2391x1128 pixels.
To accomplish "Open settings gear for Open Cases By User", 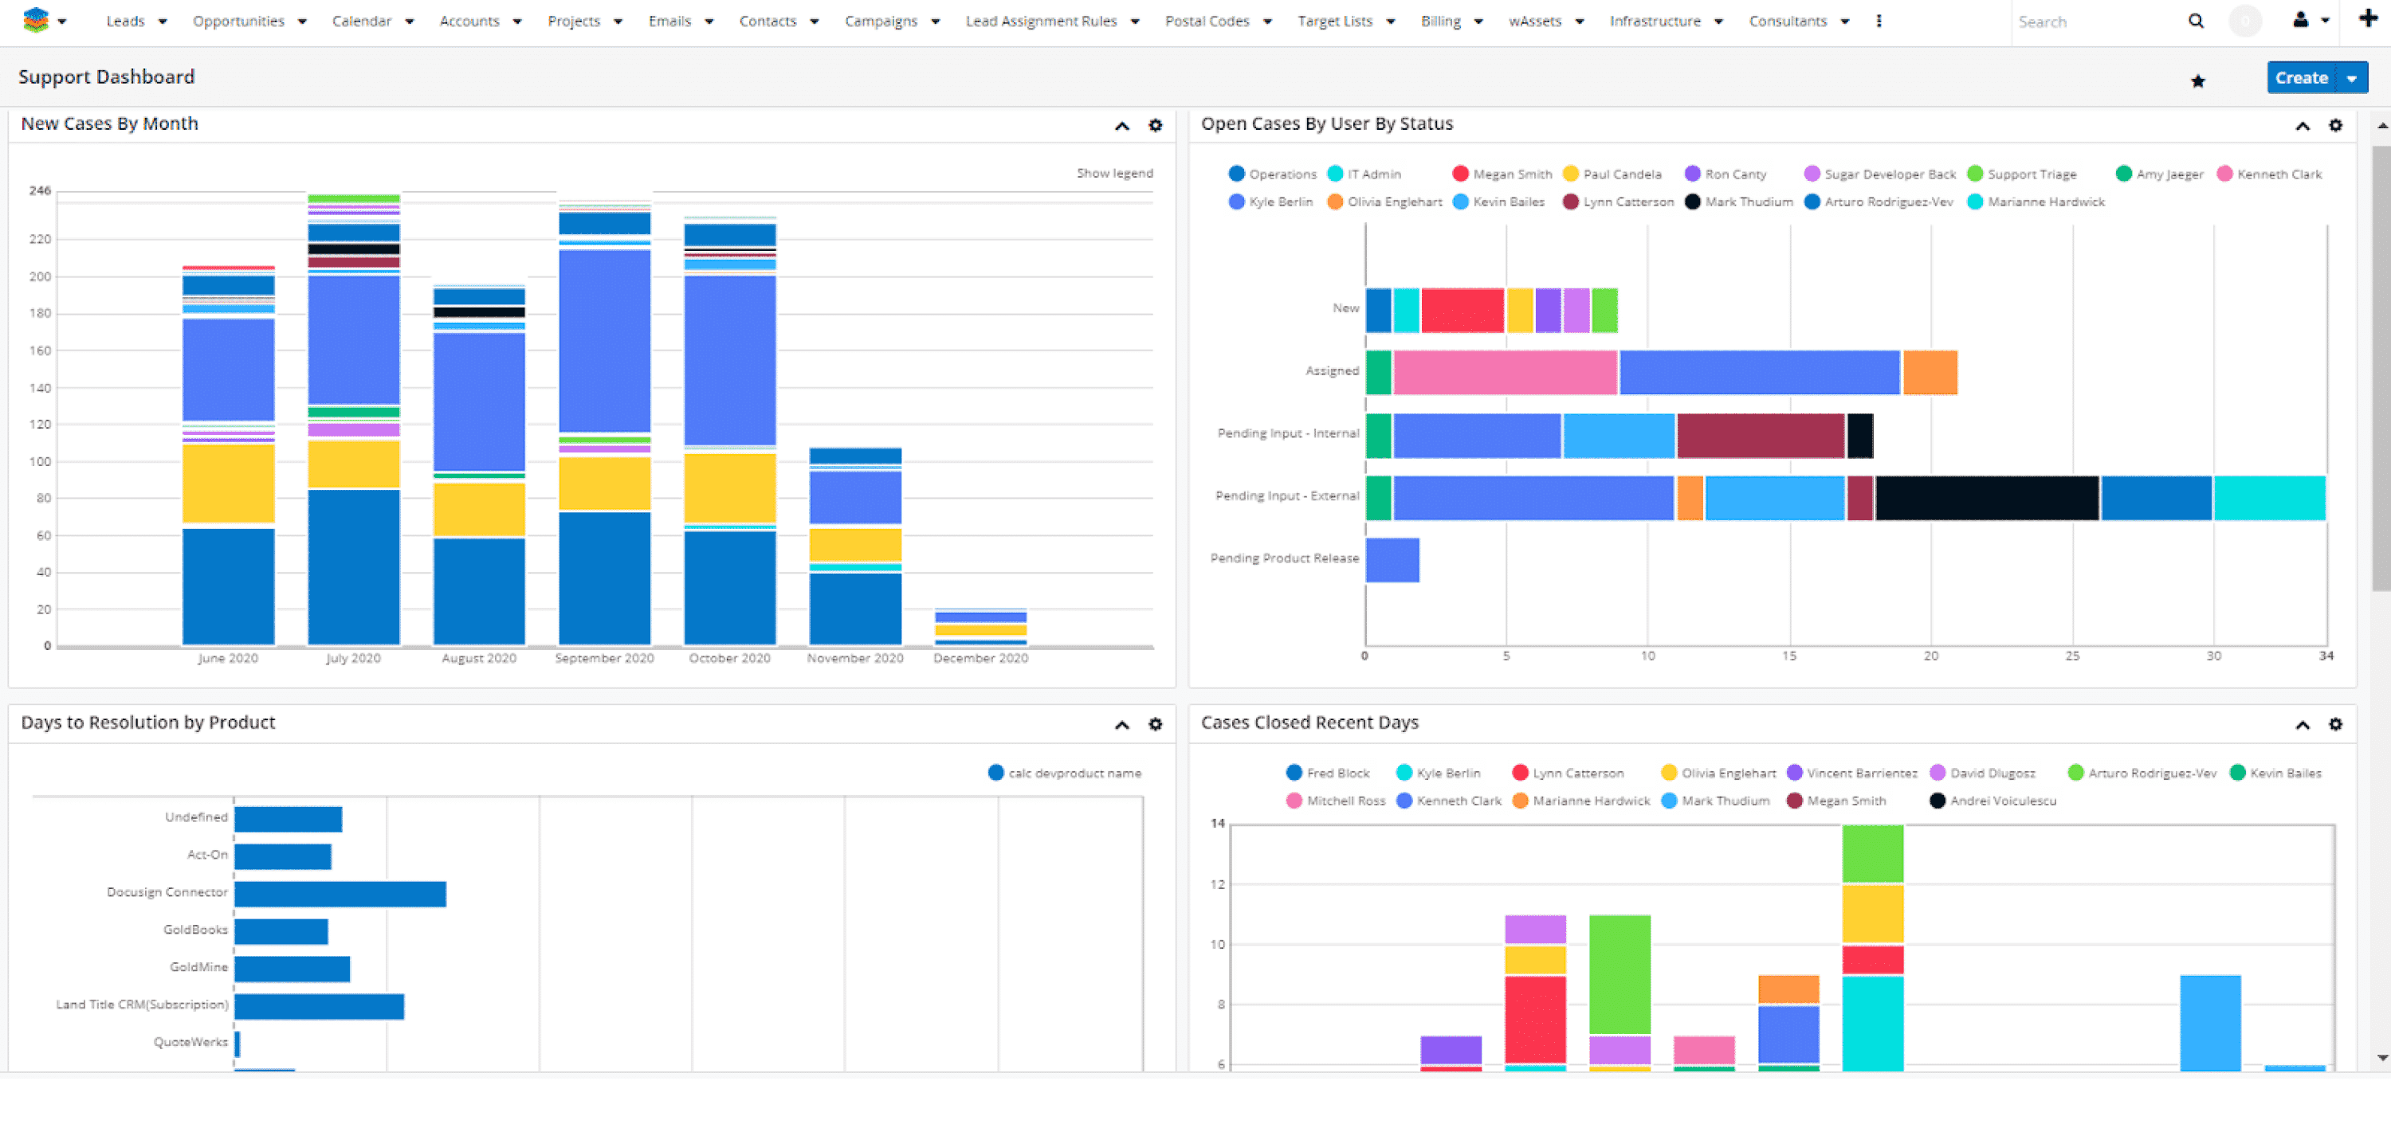I will point(2334,125).
